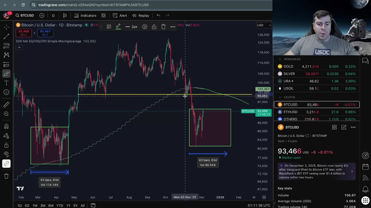Select the crosshair cursor tool

6,27
